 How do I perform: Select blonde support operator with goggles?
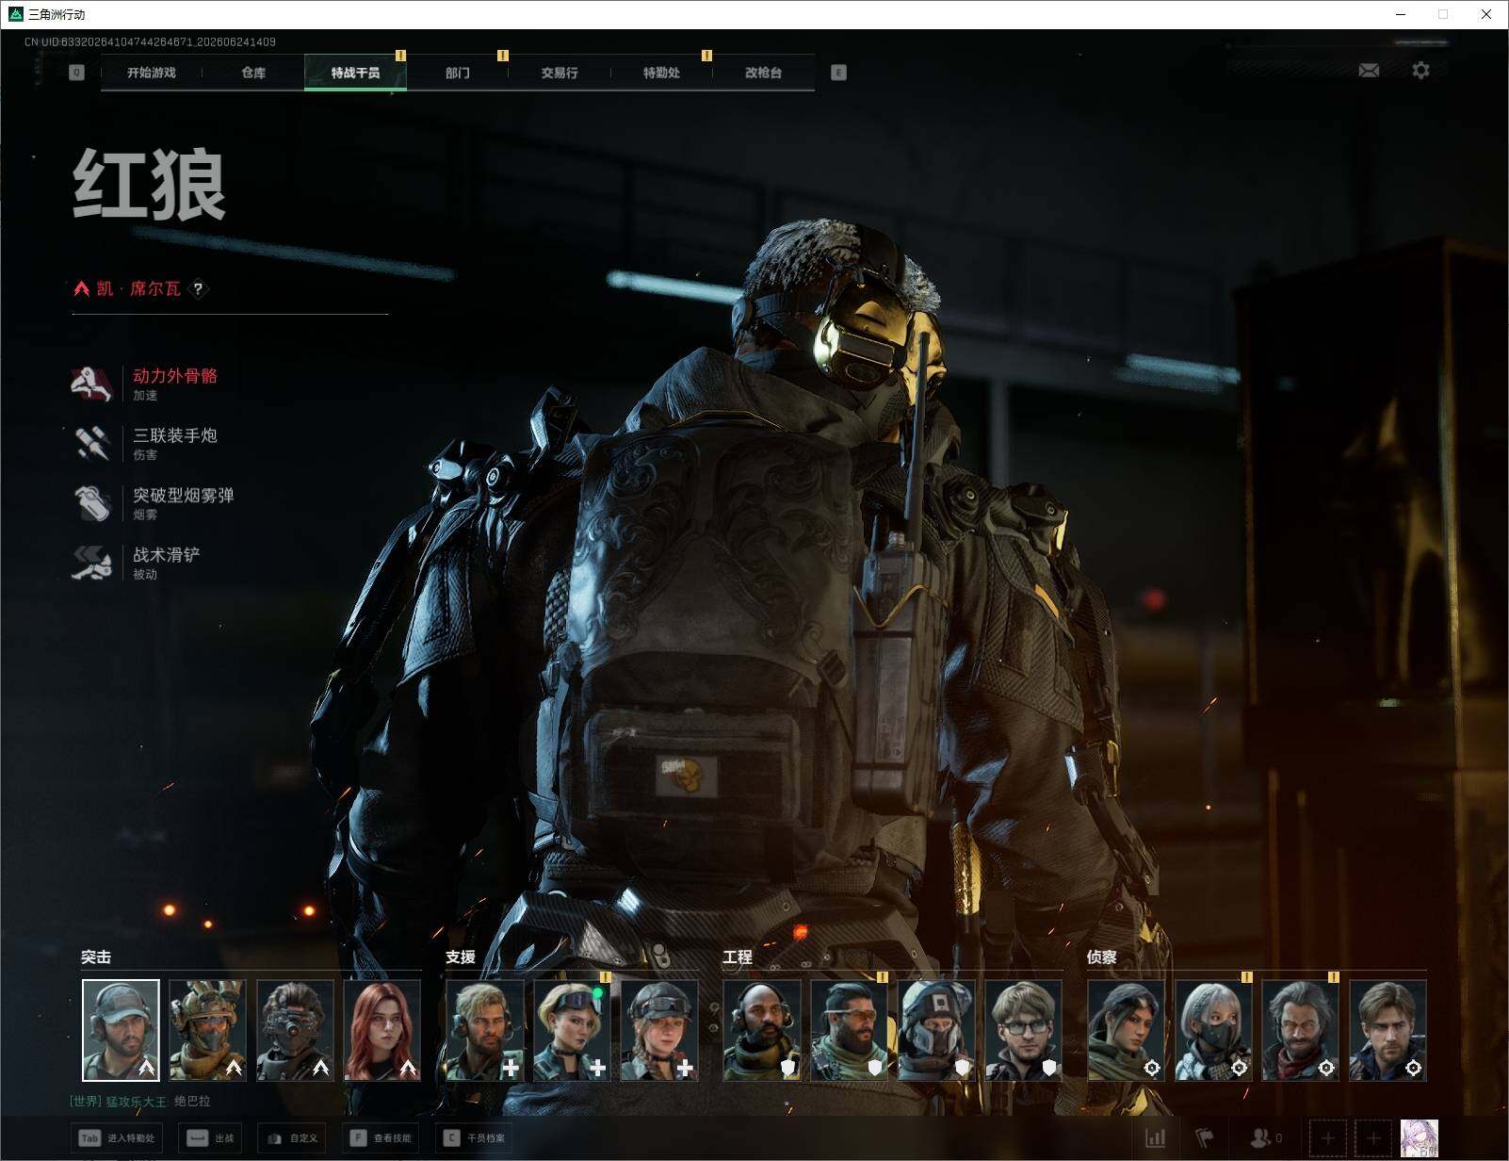point(572,1030)
